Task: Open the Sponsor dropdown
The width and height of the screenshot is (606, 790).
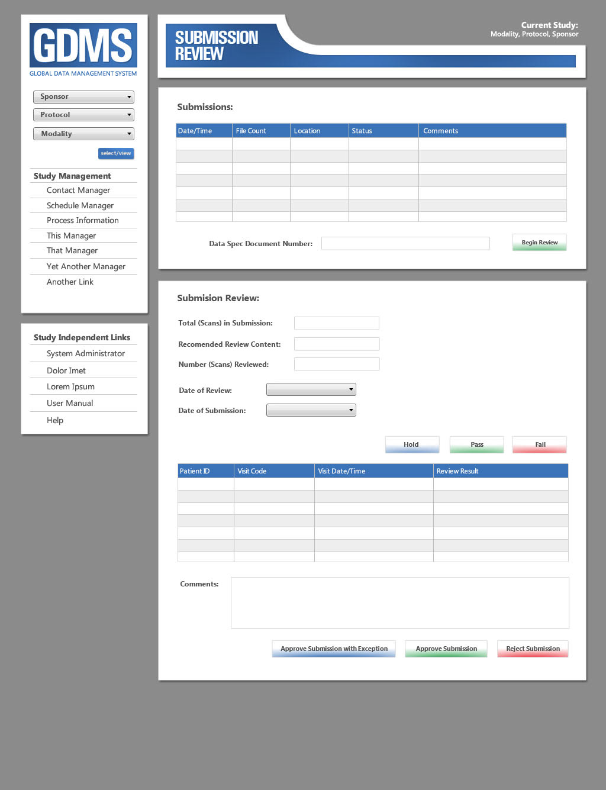Action: 83,96
